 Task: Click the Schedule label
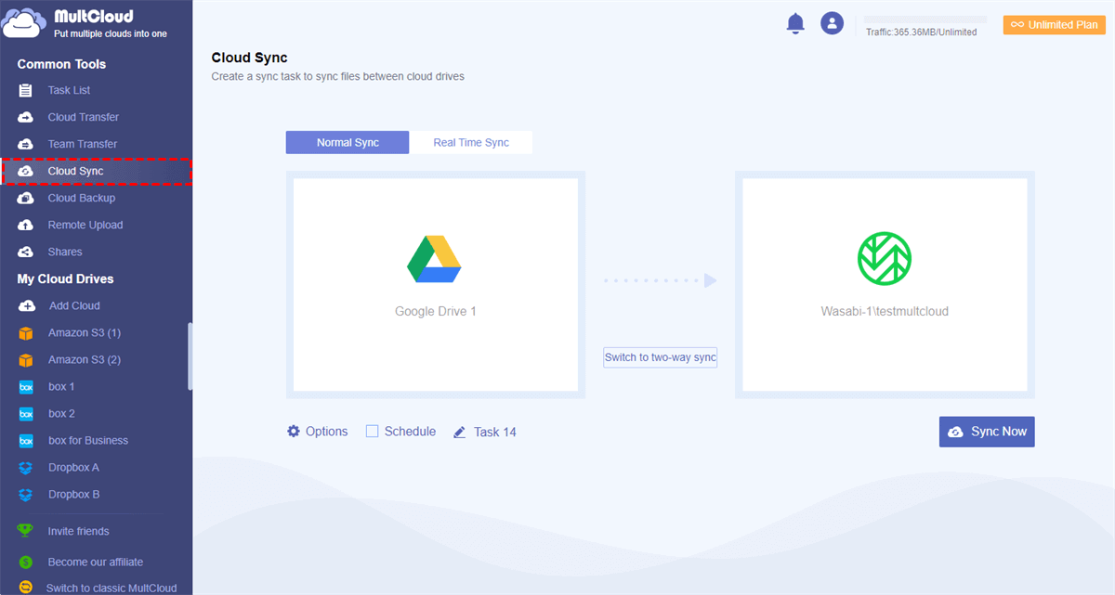[x=410, y=431]
